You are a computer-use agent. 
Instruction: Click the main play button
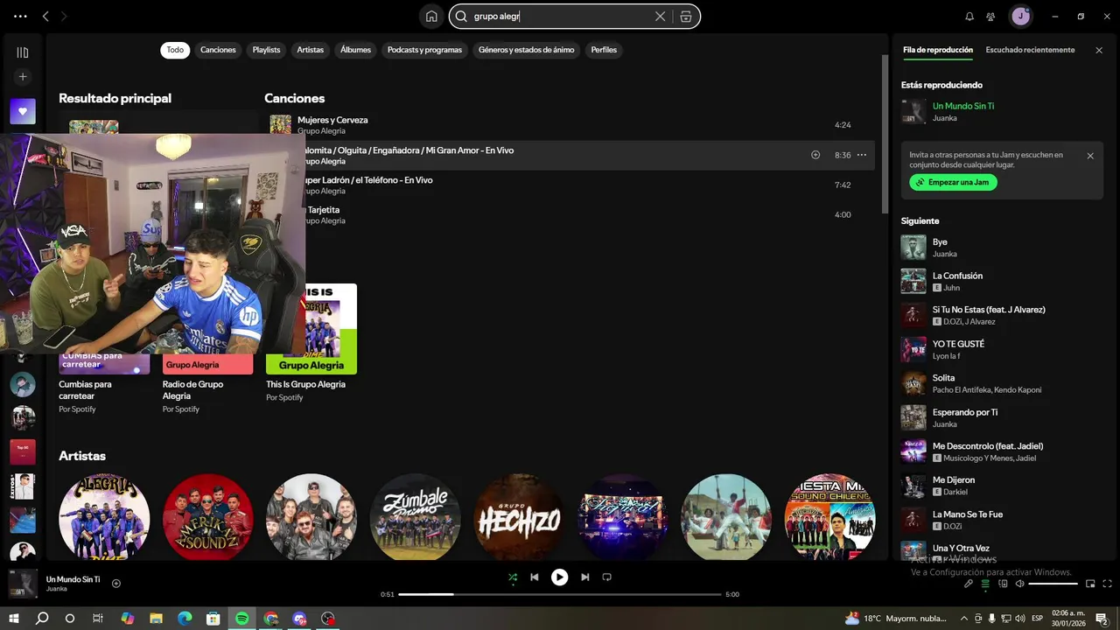559,577
